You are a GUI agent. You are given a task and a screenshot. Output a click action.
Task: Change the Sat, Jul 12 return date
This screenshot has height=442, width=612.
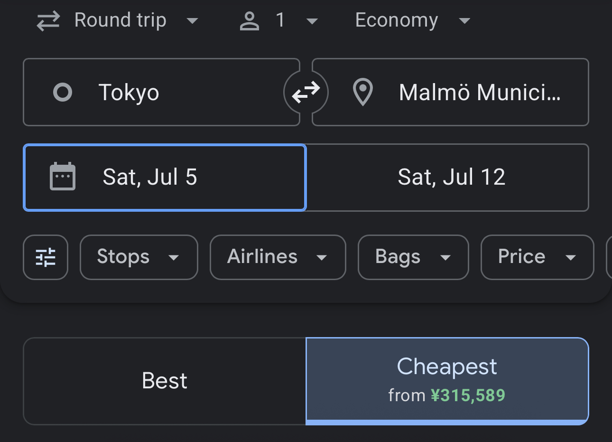pos(447,178)
